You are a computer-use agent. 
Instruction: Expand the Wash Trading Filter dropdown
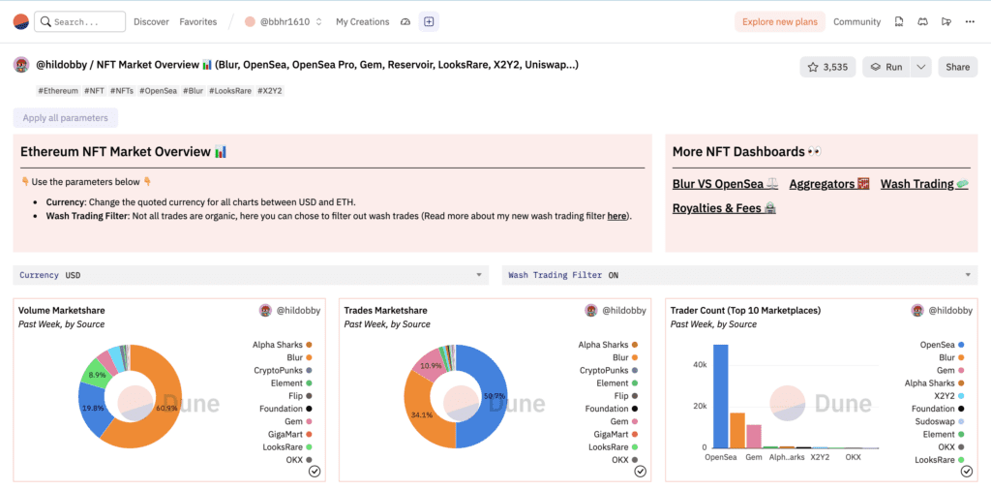click(x=740, y=275)
